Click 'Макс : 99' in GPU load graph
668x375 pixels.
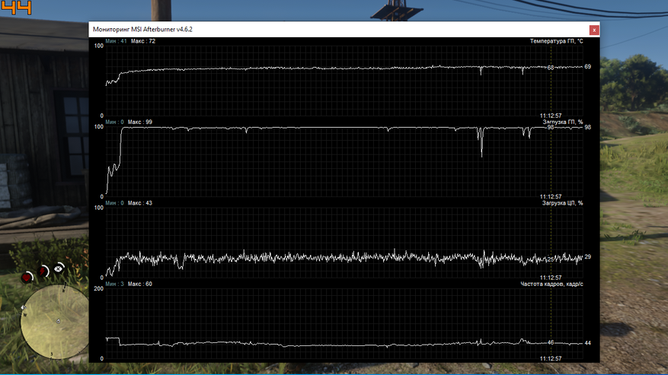click(139, 122)
